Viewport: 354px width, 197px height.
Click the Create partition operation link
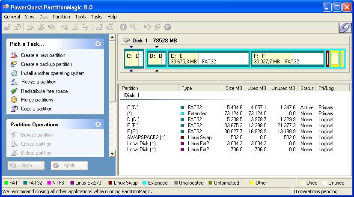[x=36, y=144]
